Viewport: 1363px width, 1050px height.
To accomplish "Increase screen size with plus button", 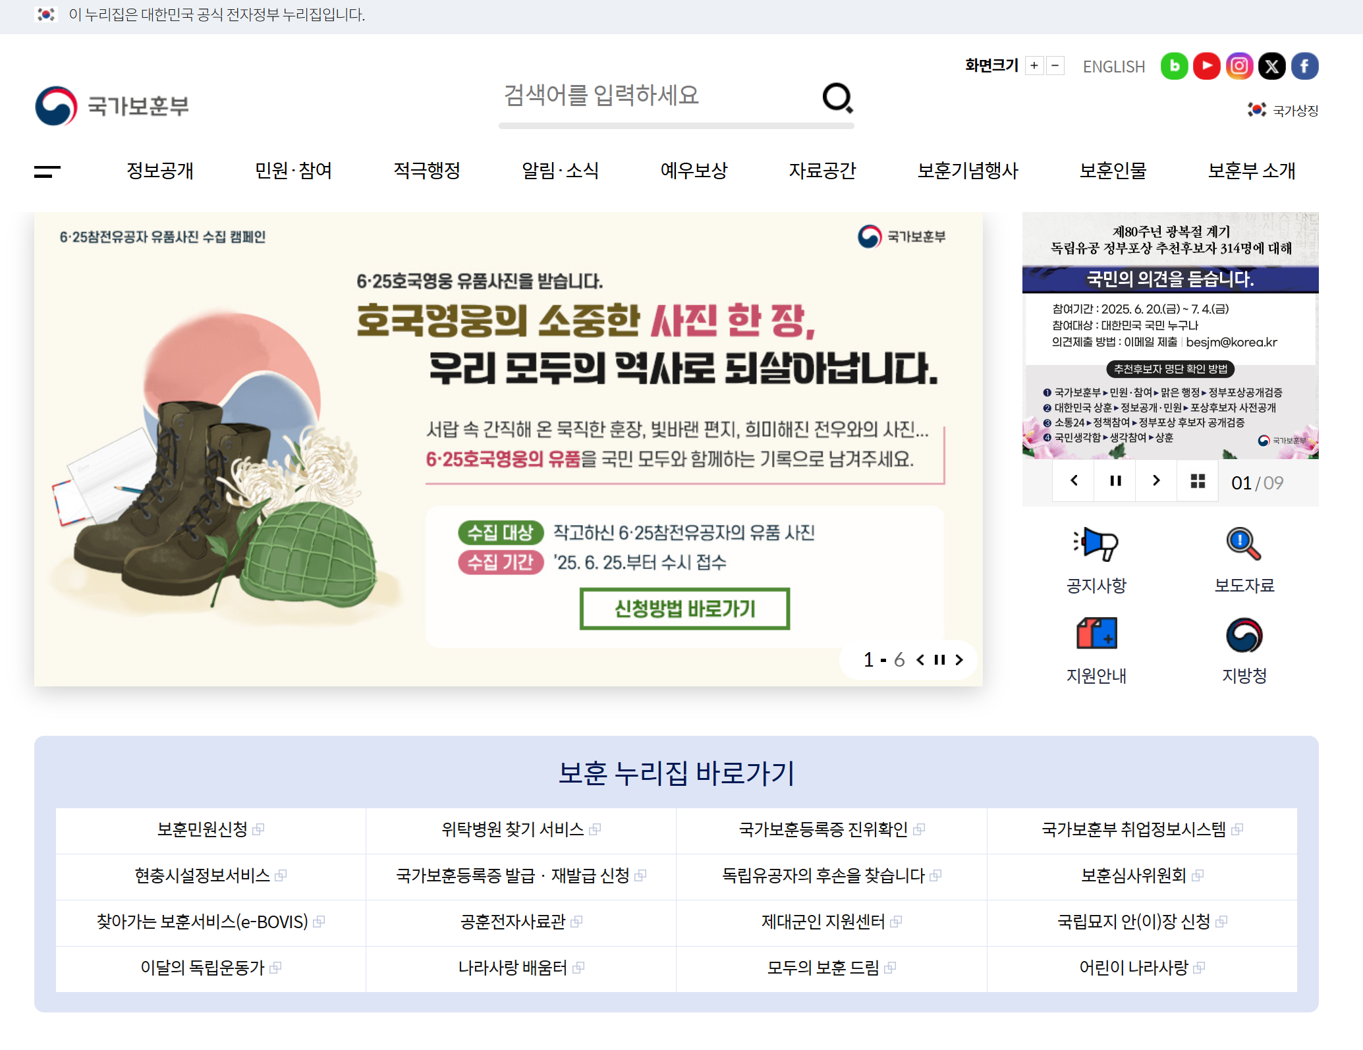I will (1034, 66).
